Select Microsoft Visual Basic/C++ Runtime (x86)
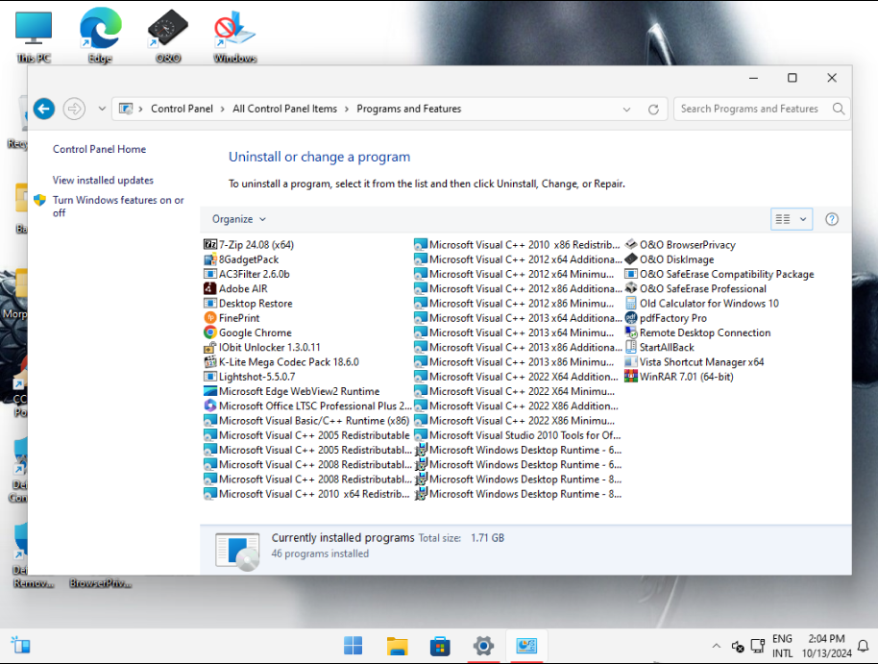The height and width of the screenshot is (664, 878). pyautogui.click(x=306, y=420)
